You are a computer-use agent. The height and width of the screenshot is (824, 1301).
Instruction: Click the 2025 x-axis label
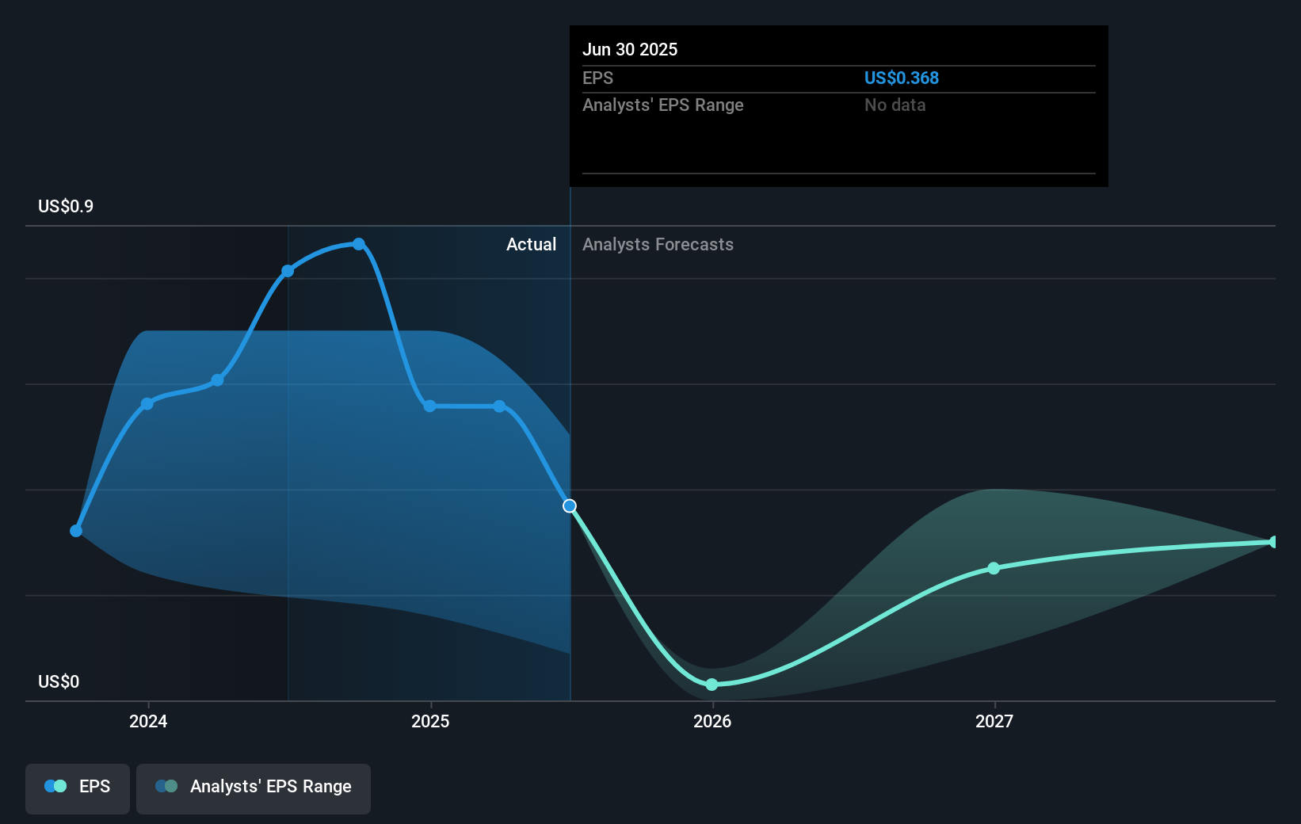430,721
